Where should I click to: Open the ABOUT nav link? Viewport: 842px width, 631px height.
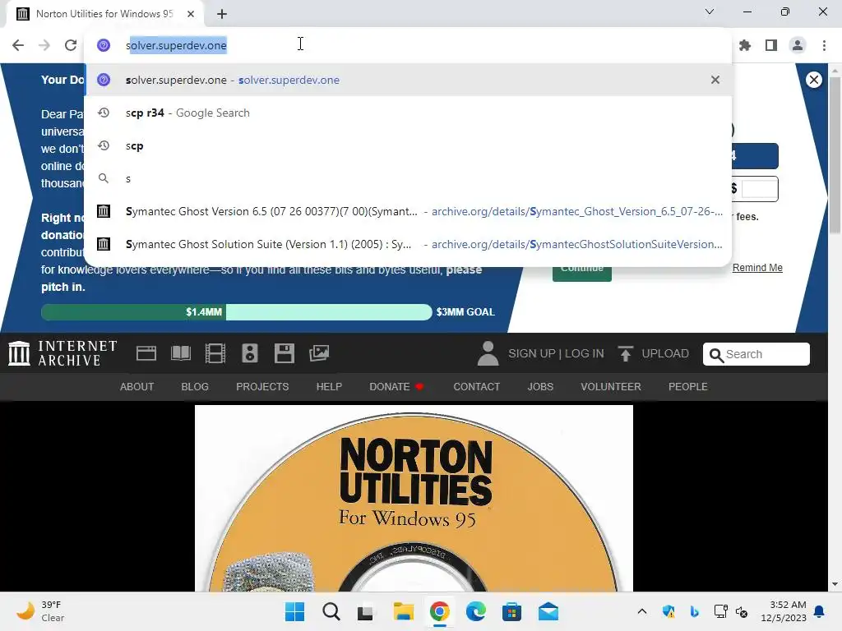pyautogui.click(x=137, y=387)
